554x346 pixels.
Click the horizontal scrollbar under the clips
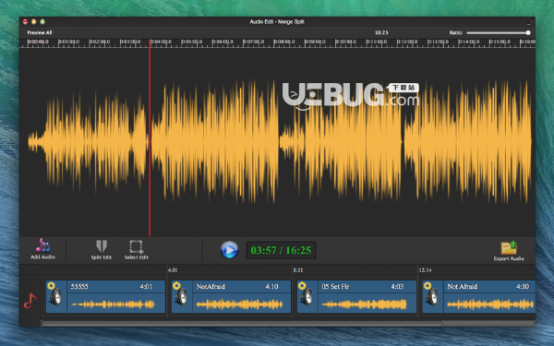pyautogui.click(x=242, y=324)
